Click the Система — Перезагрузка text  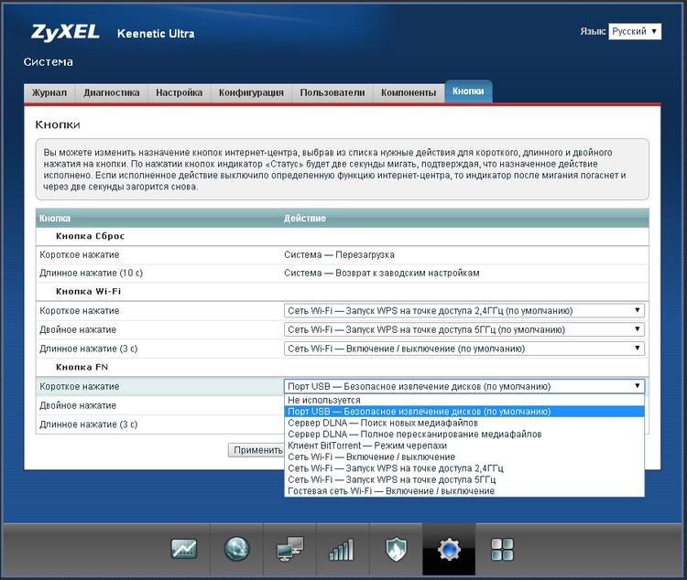pos(339,254)
